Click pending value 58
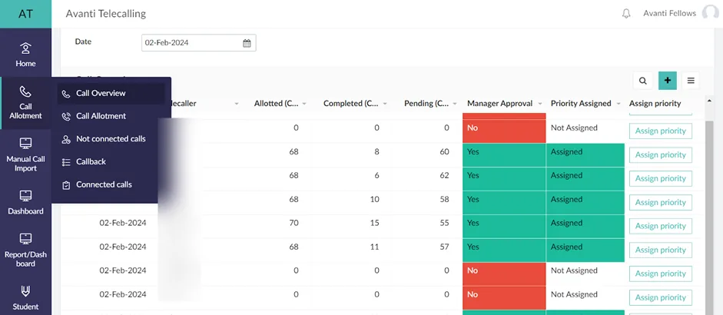723x315 pixels. (x=445, y=200)
